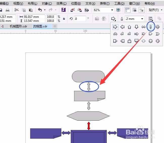Click the Redo arrow icon
The image size is (164, 143).
(51, 10)
